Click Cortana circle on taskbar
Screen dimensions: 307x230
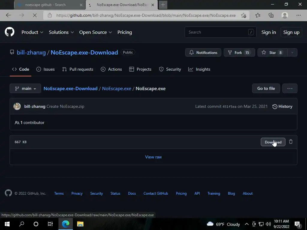coord(36,224)
